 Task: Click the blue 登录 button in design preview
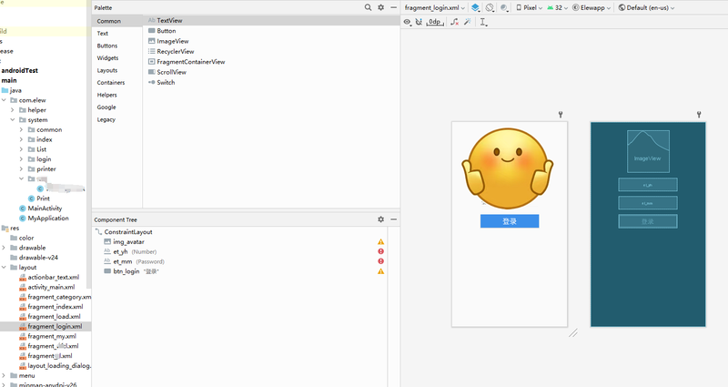coord(510,221)
